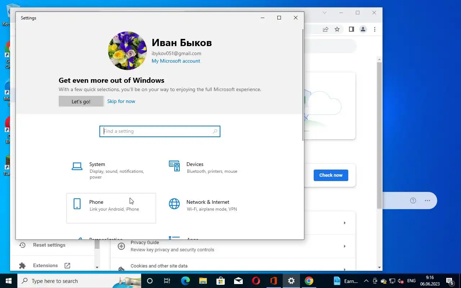This screenshot has height=288, width=461.
Task: Click the Find a setting search field
Action: 160,131
